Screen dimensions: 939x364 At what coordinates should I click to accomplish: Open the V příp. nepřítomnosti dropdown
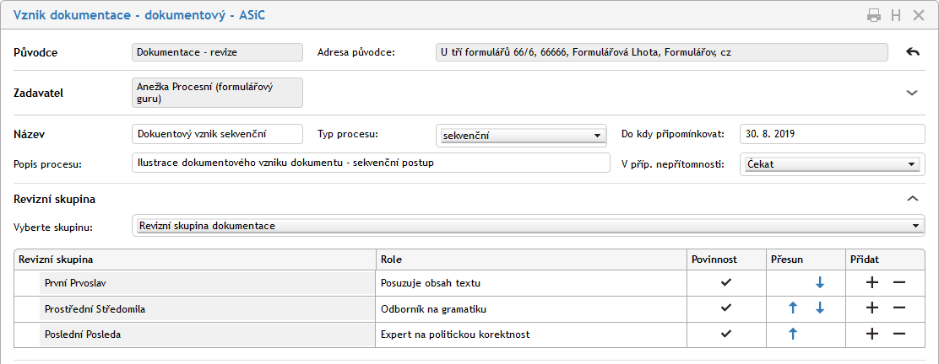tap(833, 164)
